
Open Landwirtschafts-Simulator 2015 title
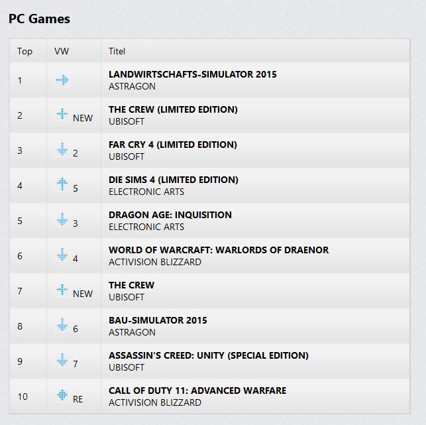coord(192,74)
